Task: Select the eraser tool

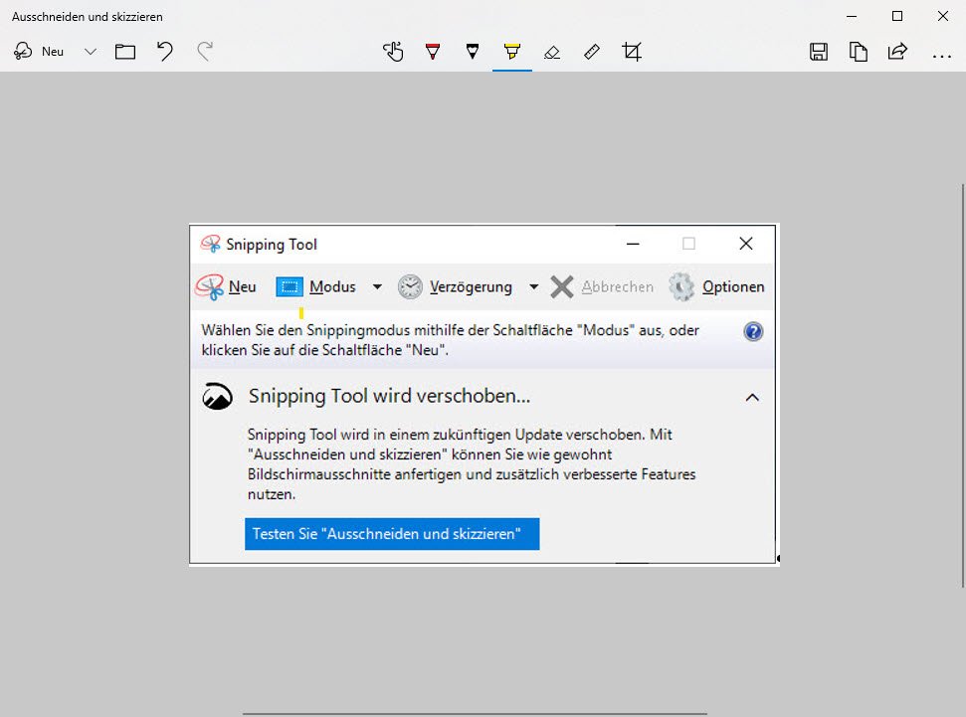Action: [x=552, y=53]
